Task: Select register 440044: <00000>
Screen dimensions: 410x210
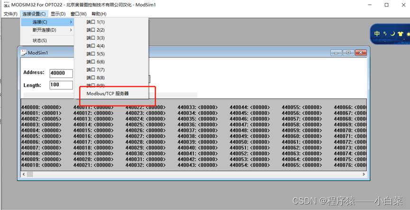Action: (250, 107)
